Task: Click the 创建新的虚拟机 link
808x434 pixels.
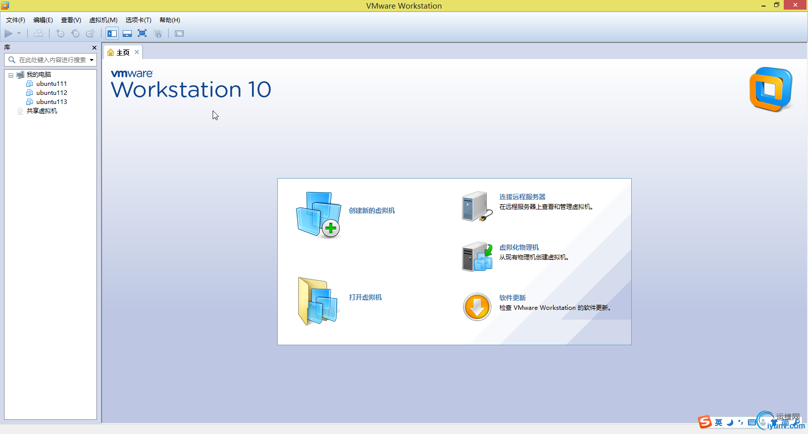Action: click(372, 210)
